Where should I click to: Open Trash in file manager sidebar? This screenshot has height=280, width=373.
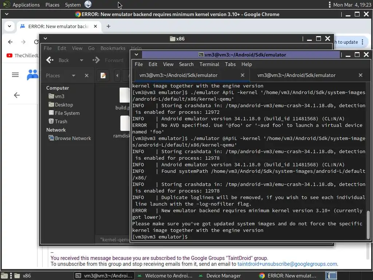58,121
